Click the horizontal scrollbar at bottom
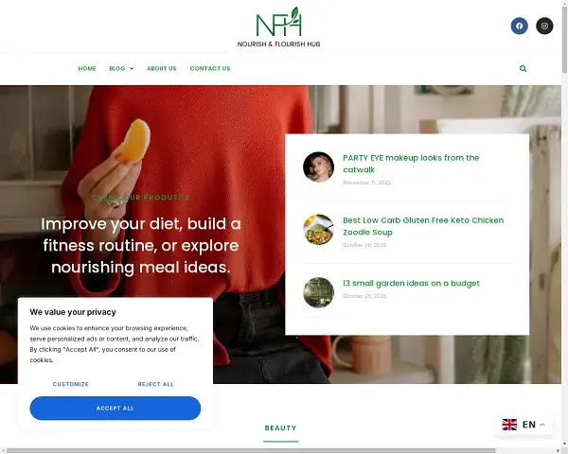Viewport: 568px width, 454px height. (251, 451)
